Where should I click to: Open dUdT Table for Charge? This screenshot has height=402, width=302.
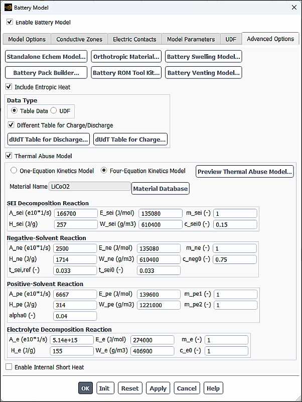point(130,140)
